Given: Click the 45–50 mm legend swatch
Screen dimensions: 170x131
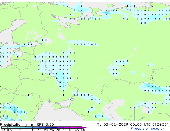Looking at the screenshot, I should coord(79,128).
